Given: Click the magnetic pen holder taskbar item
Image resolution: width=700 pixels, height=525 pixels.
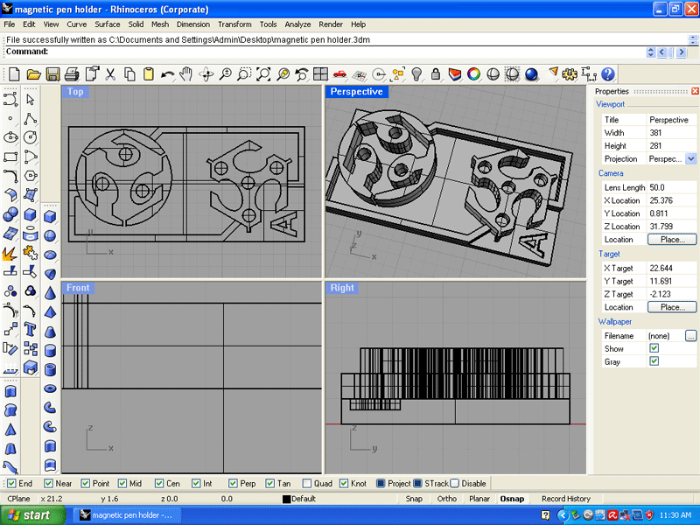Looking at the screenshot, I should [126, 515].
